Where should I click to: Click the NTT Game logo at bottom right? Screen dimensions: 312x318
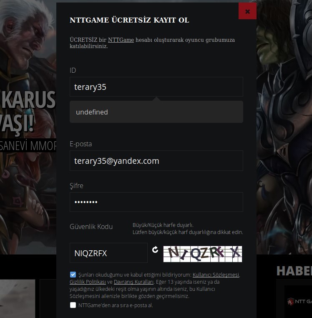coord(299,302)
